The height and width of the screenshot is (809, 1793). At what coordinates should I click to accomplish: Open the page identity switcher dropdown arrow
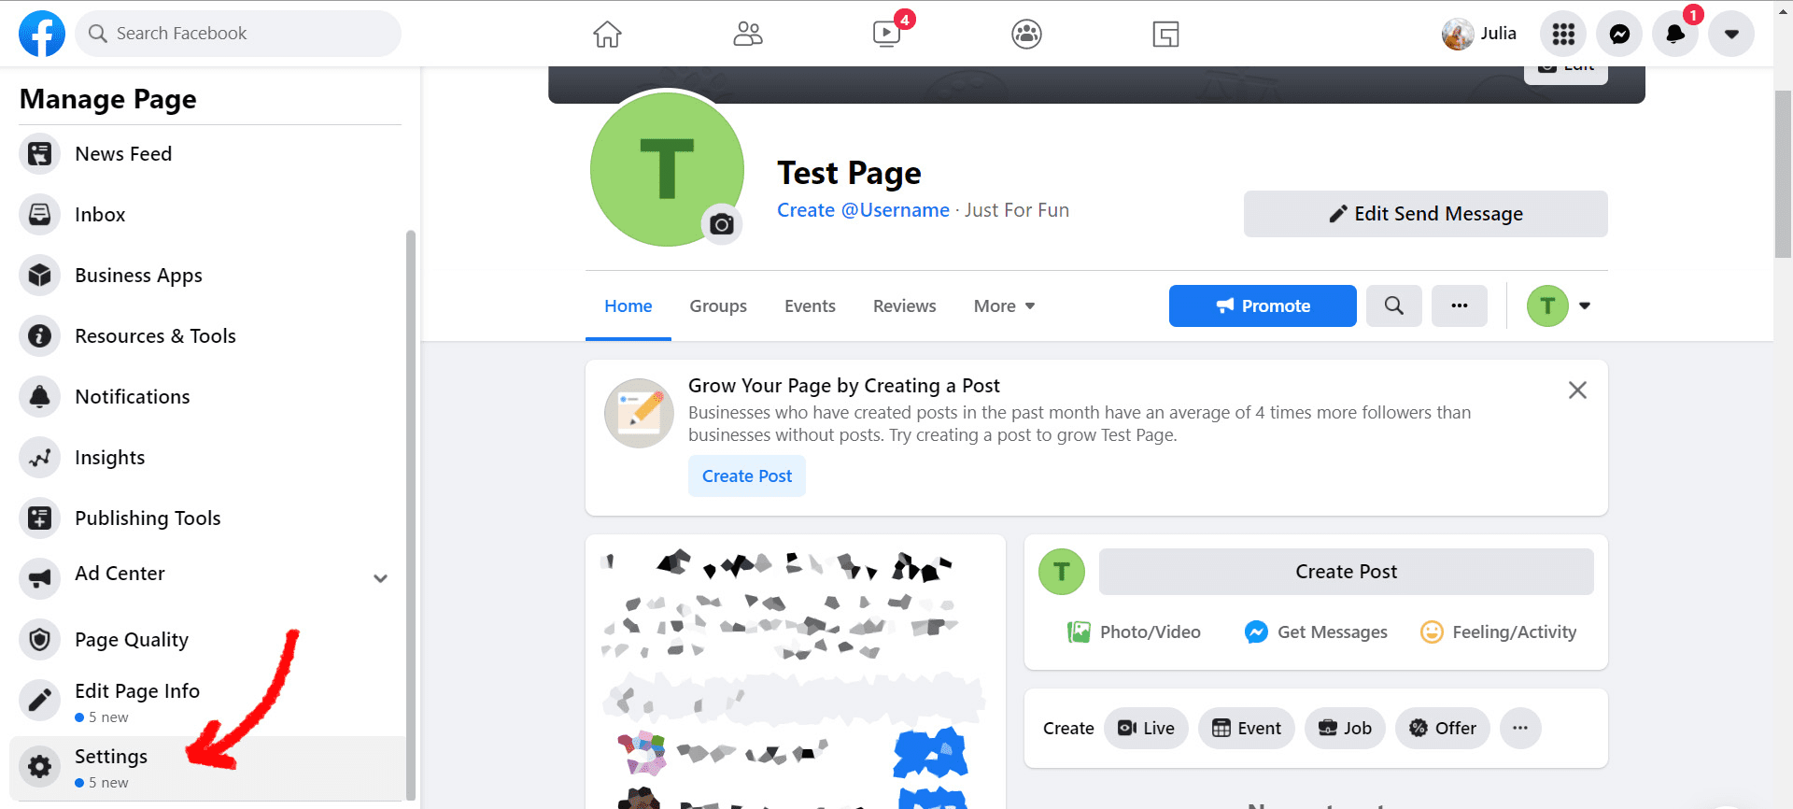pyautogui.click(x=1585, y=305)
